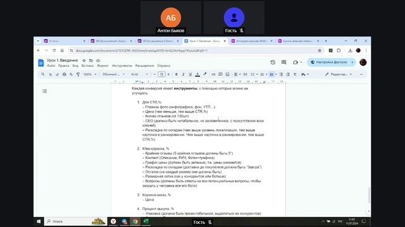
Task: Insert a link in the toolbar
Action: coord(213,74)
